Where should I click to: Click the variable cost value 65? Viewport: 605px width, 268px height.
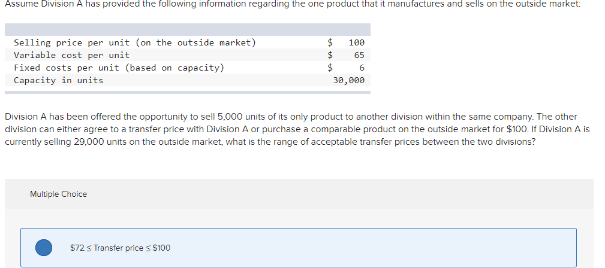359,55
